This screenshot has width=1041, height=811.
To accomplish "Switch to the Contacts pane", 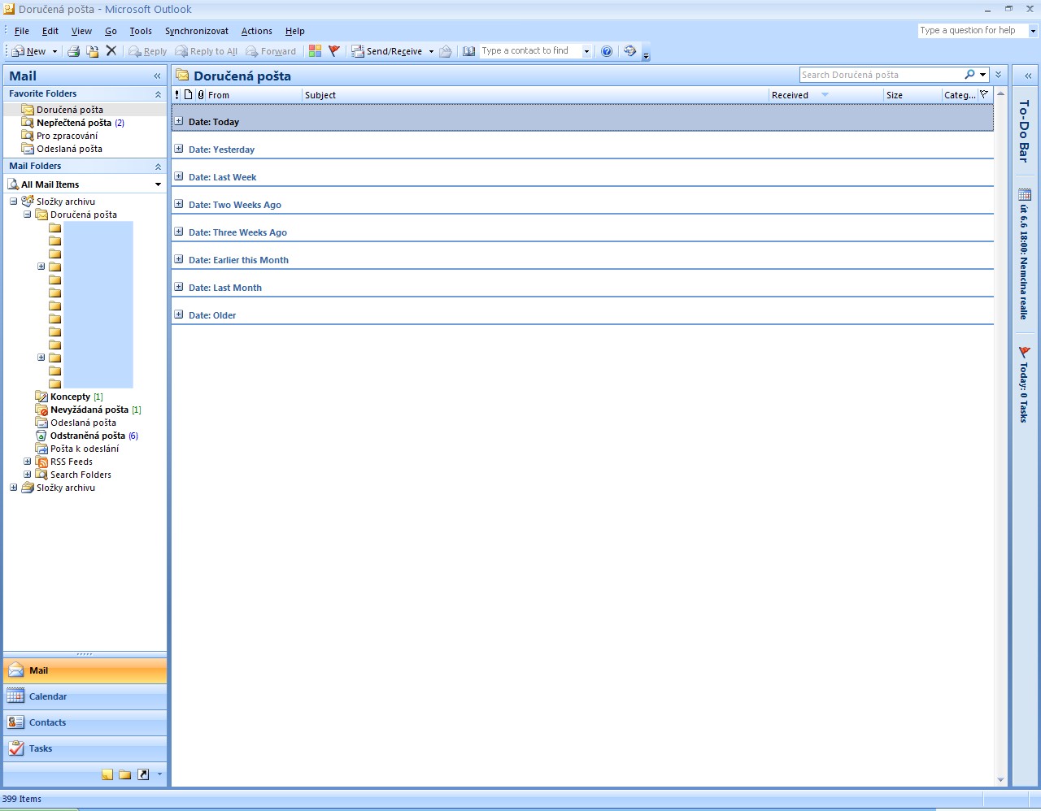I will (x=85, y=722).
